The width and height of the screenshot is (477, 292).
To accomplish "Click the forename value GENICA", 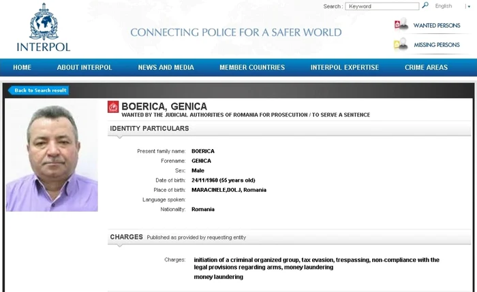I will click(x=201, y=161).
